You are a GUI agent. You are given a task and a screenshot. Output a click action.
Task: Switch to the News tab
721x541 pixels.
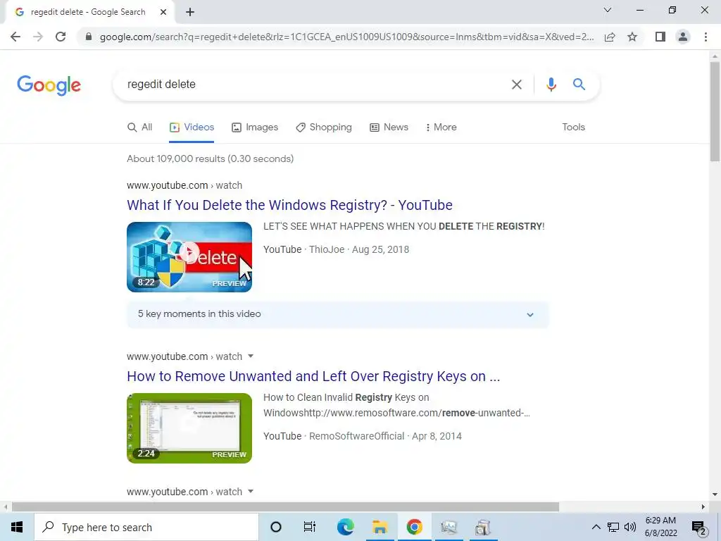389,128
